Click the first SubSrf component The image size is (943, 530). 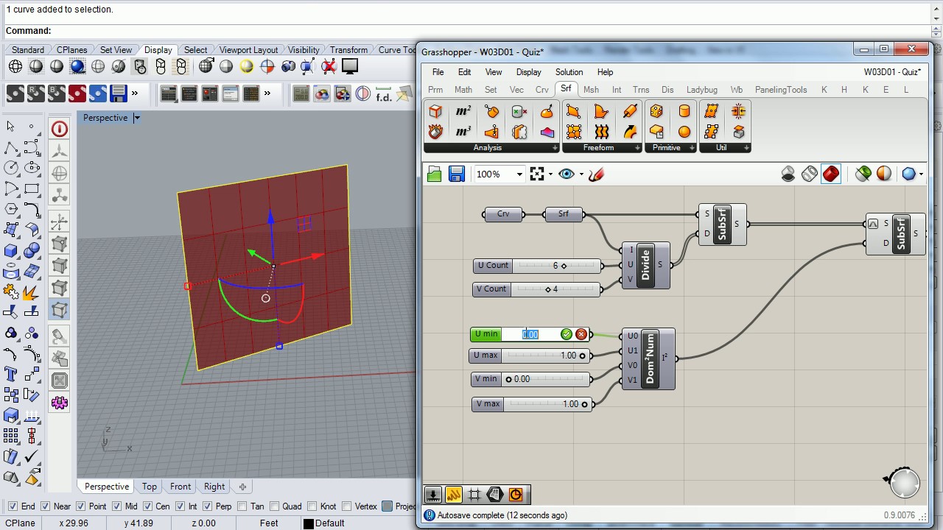pyautogui.click(x=722, y=225)
